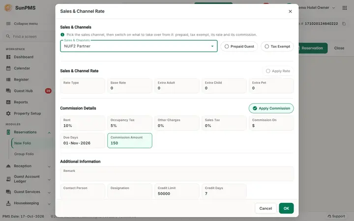Click the Guest Account Ledger icon

[x=8, y=179]
